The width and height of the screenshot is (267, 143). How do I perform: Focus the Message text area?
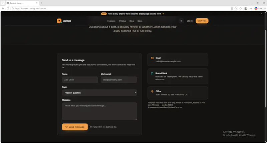[99, 111]
